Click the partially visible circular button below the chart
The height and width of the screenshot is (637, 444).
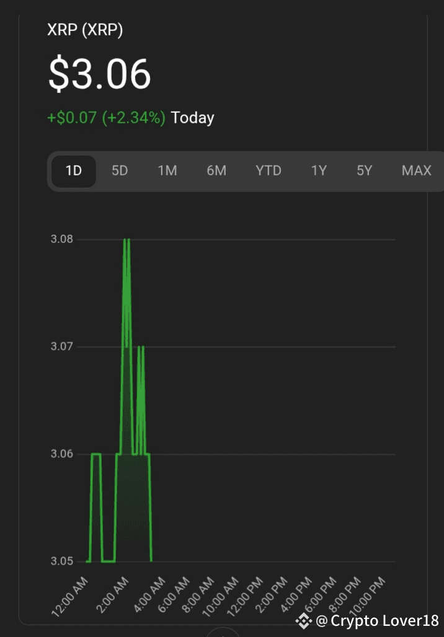(x=222, y=632)
